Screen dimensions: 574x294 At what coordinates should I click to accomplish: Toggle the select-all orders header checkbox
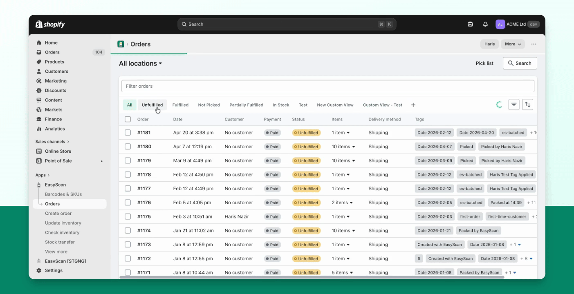pos(128,119)
